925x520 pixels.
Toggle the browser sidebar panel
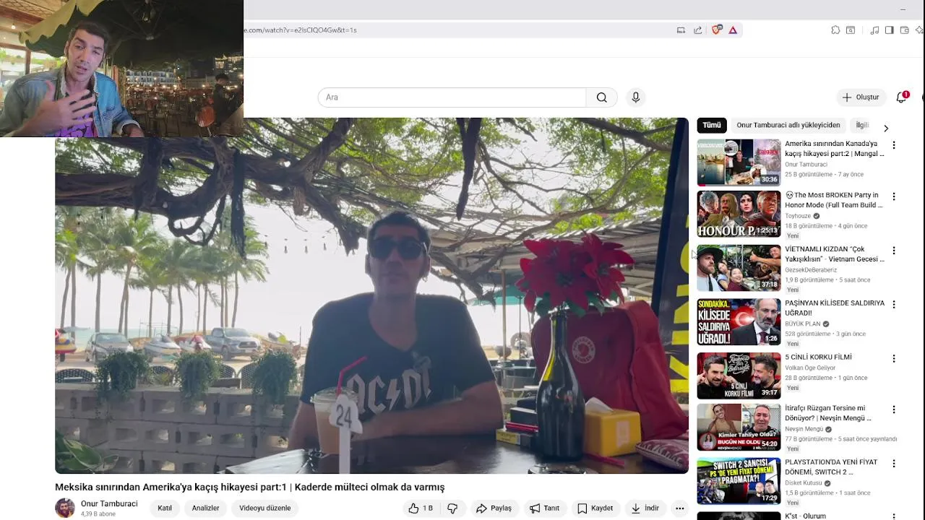[x=890, y=30]
